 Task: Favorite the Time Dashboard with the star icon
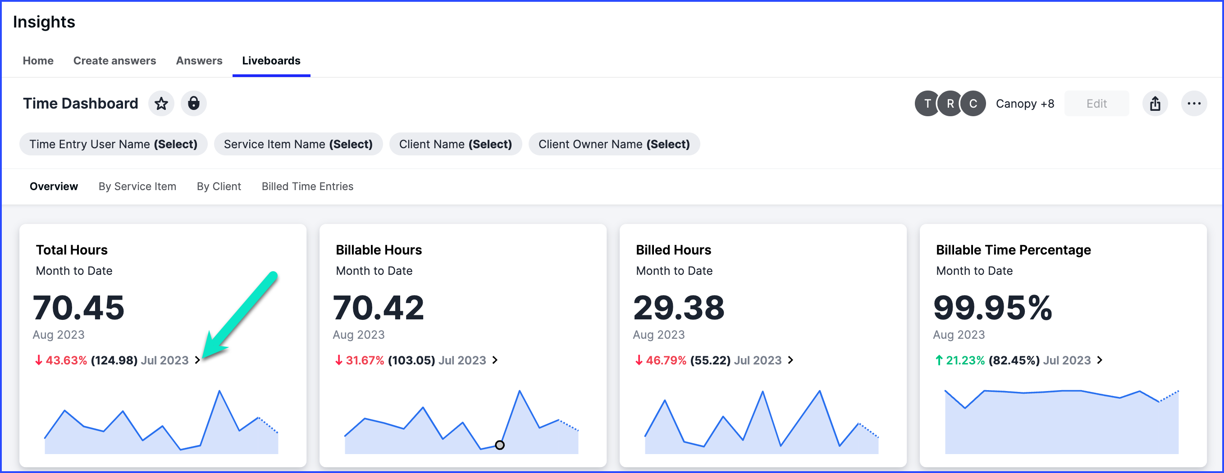click(161, 104)
